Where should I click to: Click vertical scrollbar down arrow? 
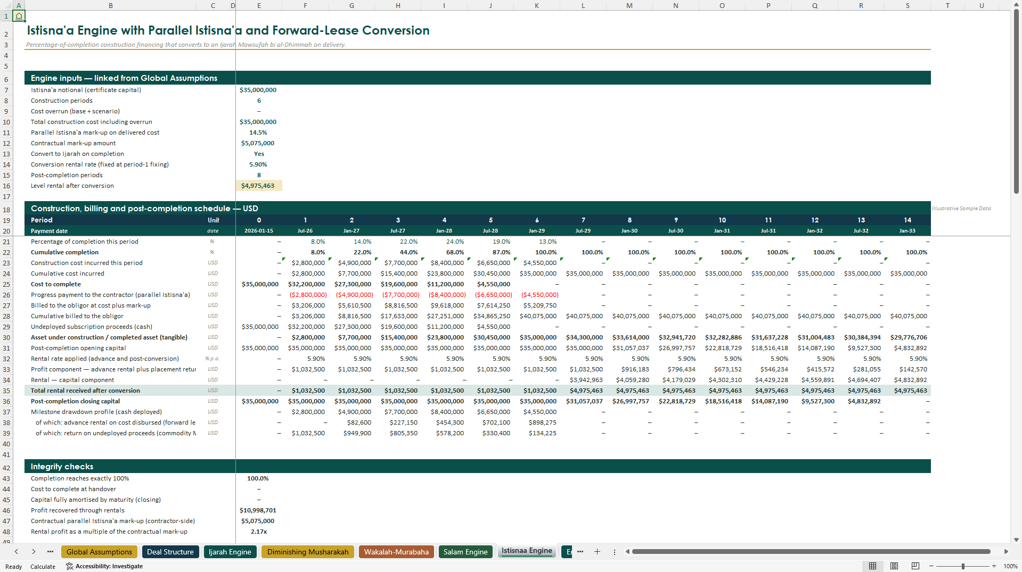point(1017,540)
